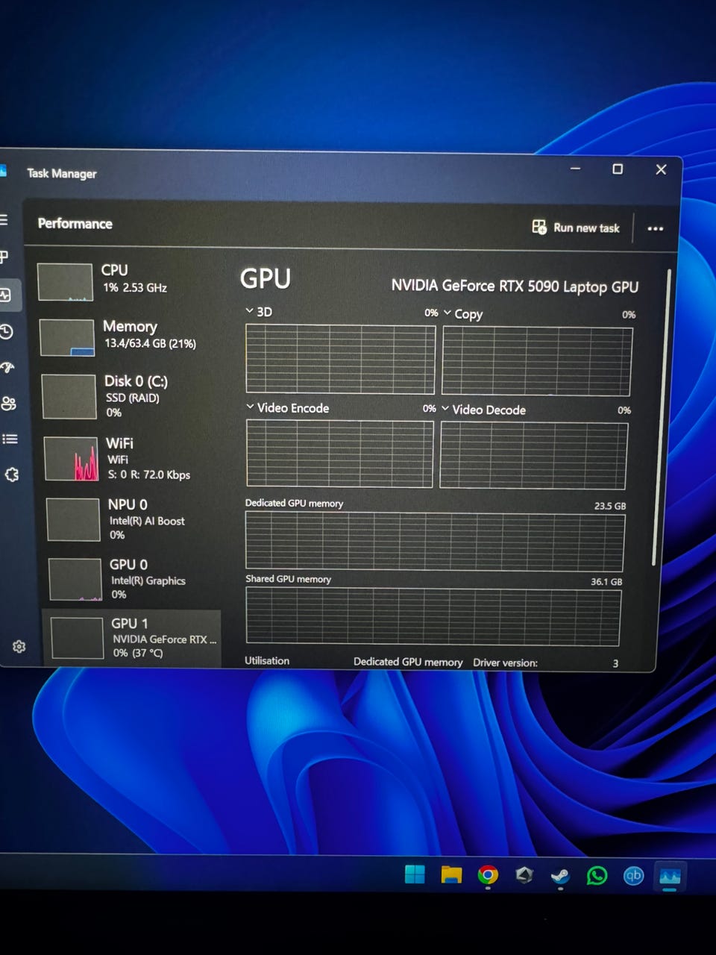The image size is (716, 955).
Task: Click the Shared GPU memory graph
Action: point(433,616)
